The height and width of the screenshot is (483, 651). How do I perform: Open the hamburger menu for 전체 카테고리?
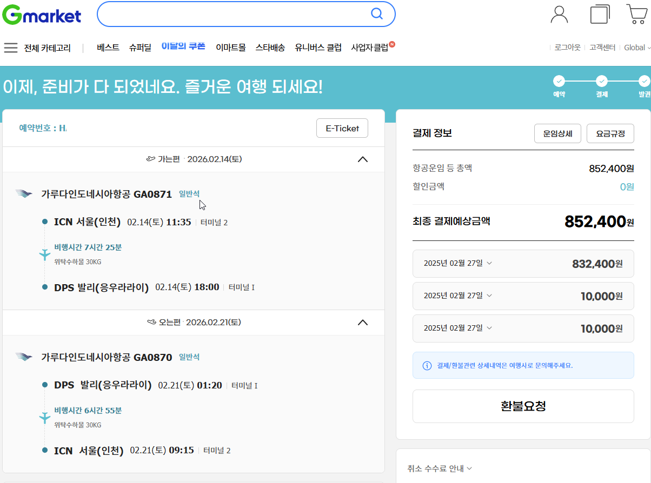[x=11, y=48]
